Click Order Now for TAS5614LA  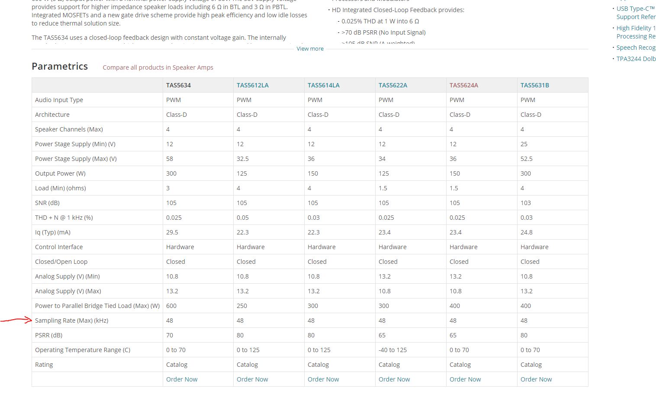323,379
